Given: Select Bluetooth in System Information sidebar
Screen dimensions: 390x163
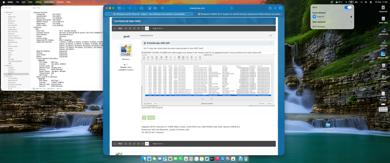Looking at the screenshot, I should click(11, 21).
